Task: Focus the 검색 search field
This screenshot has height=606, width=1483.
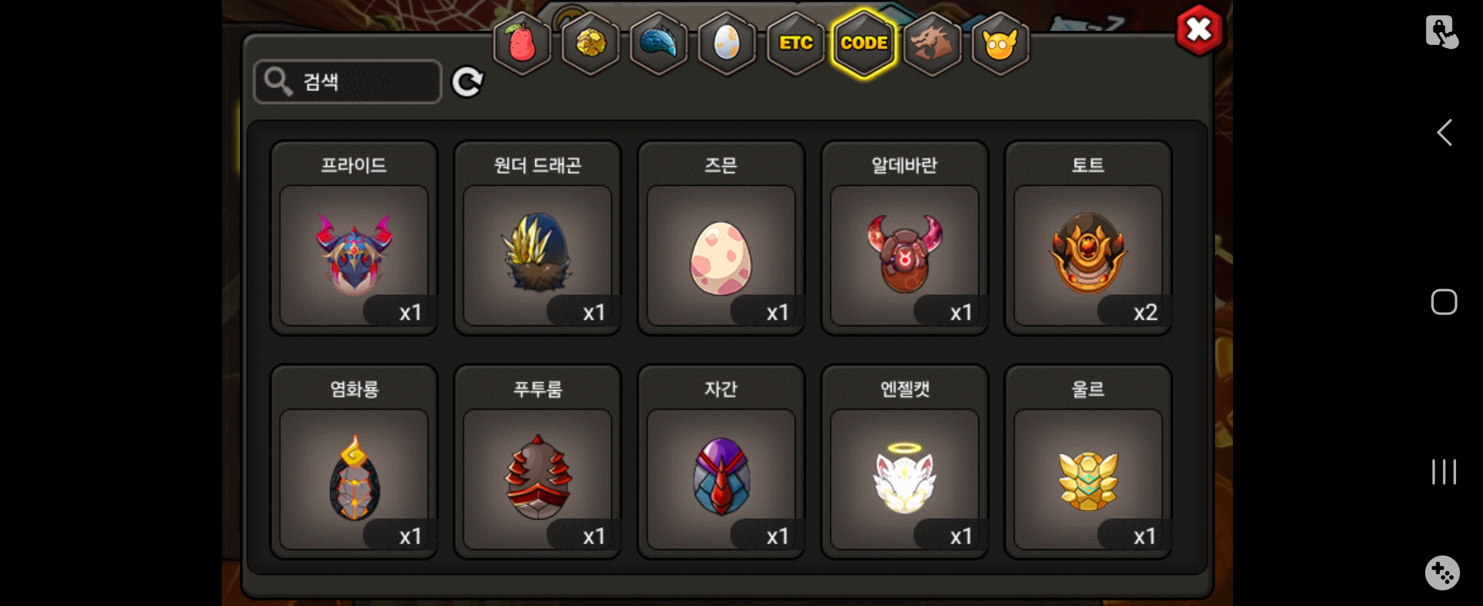Action: (348, 82)
